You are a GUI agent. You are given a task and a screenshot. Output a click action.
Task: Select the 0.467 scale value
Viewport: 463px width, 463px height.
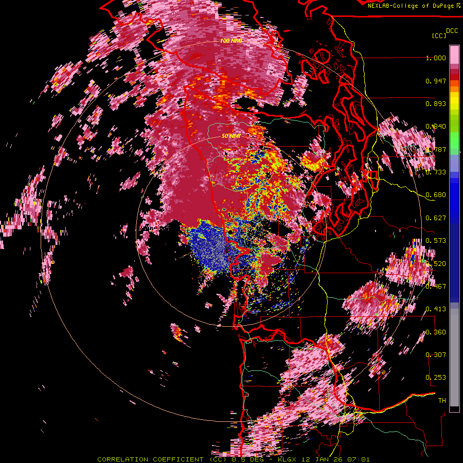[436, 287]
